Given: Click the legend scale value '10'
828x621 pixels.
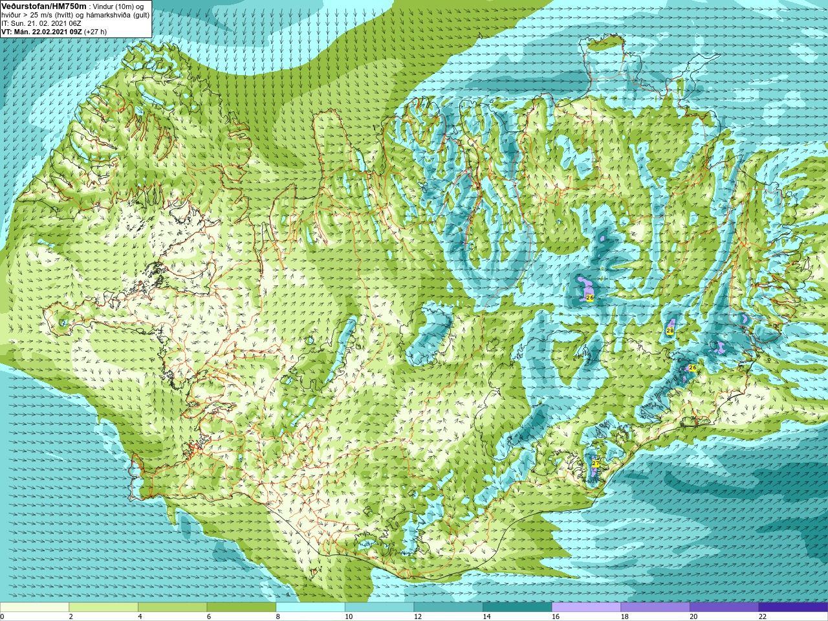Looking at the screenshot, I should point(349,616).
